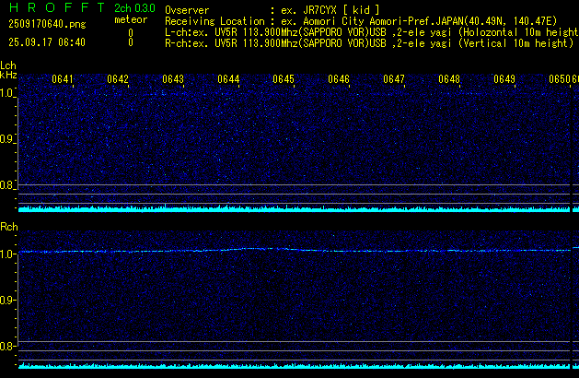
Task: Click timestamp 25.09.17 06:40
Action: [47, 42]
